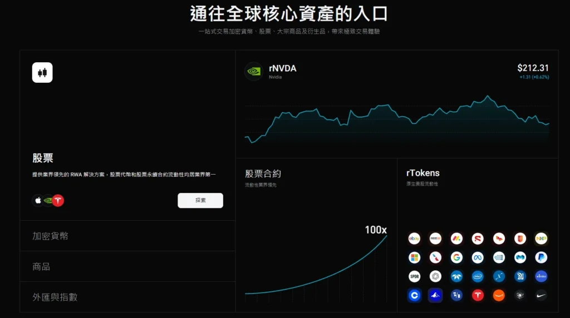Select the orange Amazon token icon
Image resolution: width=570 pixels, height=318 pixels.
click(x=499, y=295)
